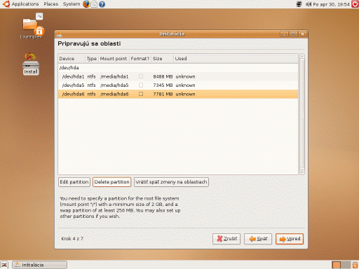
Task: Switch to the second workspace
Action: click(x=346, y=265)
